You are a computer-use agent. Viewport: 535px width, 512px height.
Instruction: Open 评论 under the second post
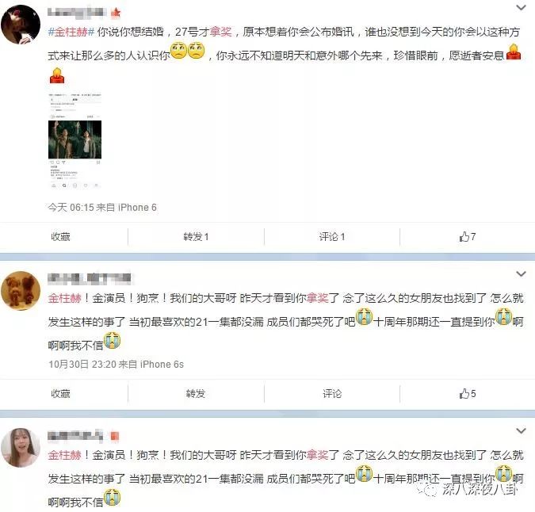point(331,393)
